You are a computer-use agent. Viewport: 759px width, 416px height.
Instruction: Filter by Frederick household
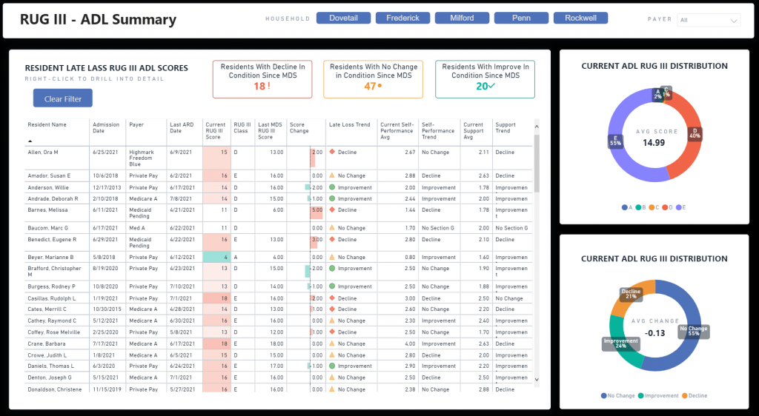coord(402,18)
